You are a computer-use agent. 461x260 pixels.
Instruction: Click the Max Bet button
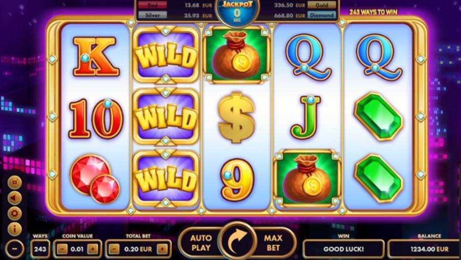tap(274, 243)
